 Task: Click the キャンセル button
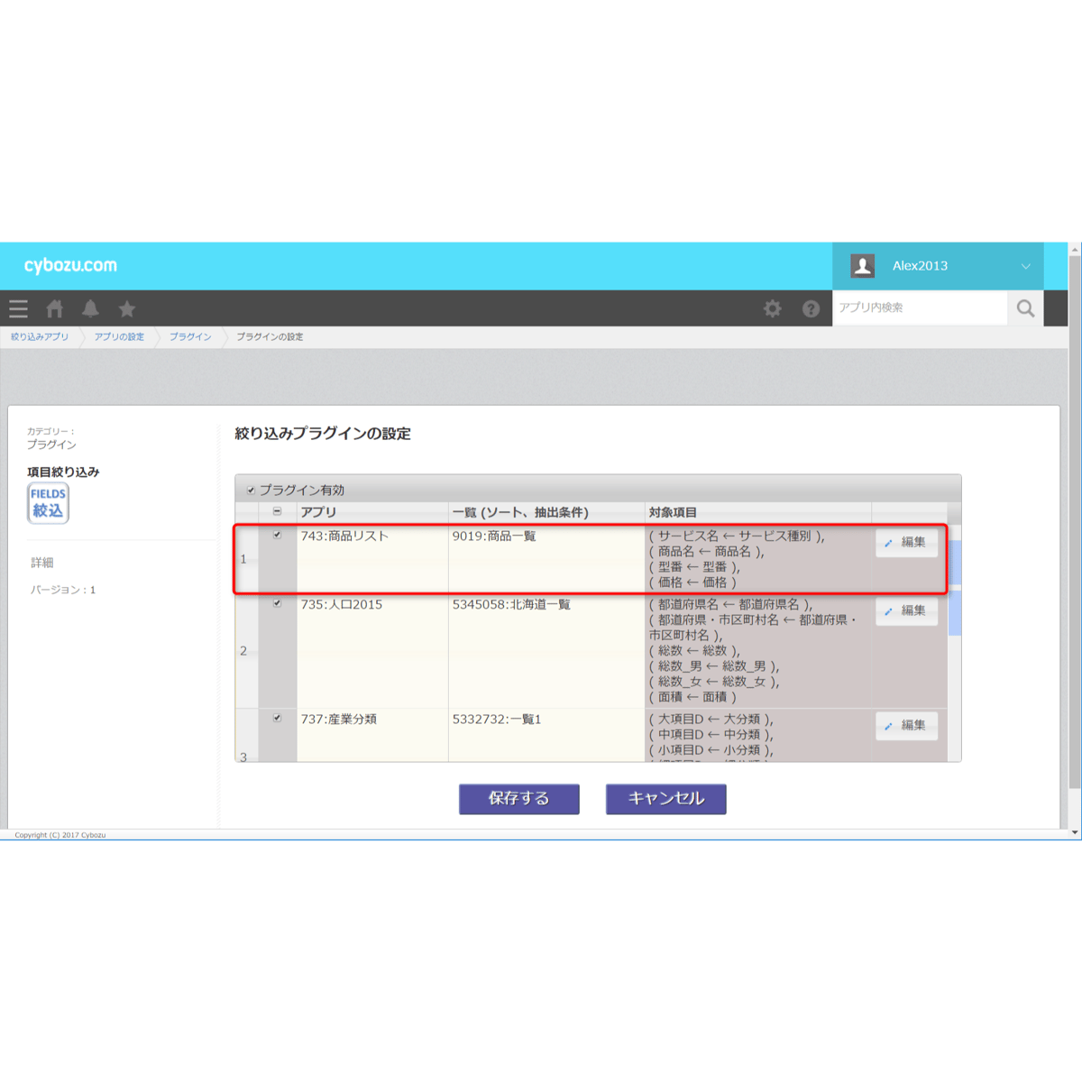point(666,799)
